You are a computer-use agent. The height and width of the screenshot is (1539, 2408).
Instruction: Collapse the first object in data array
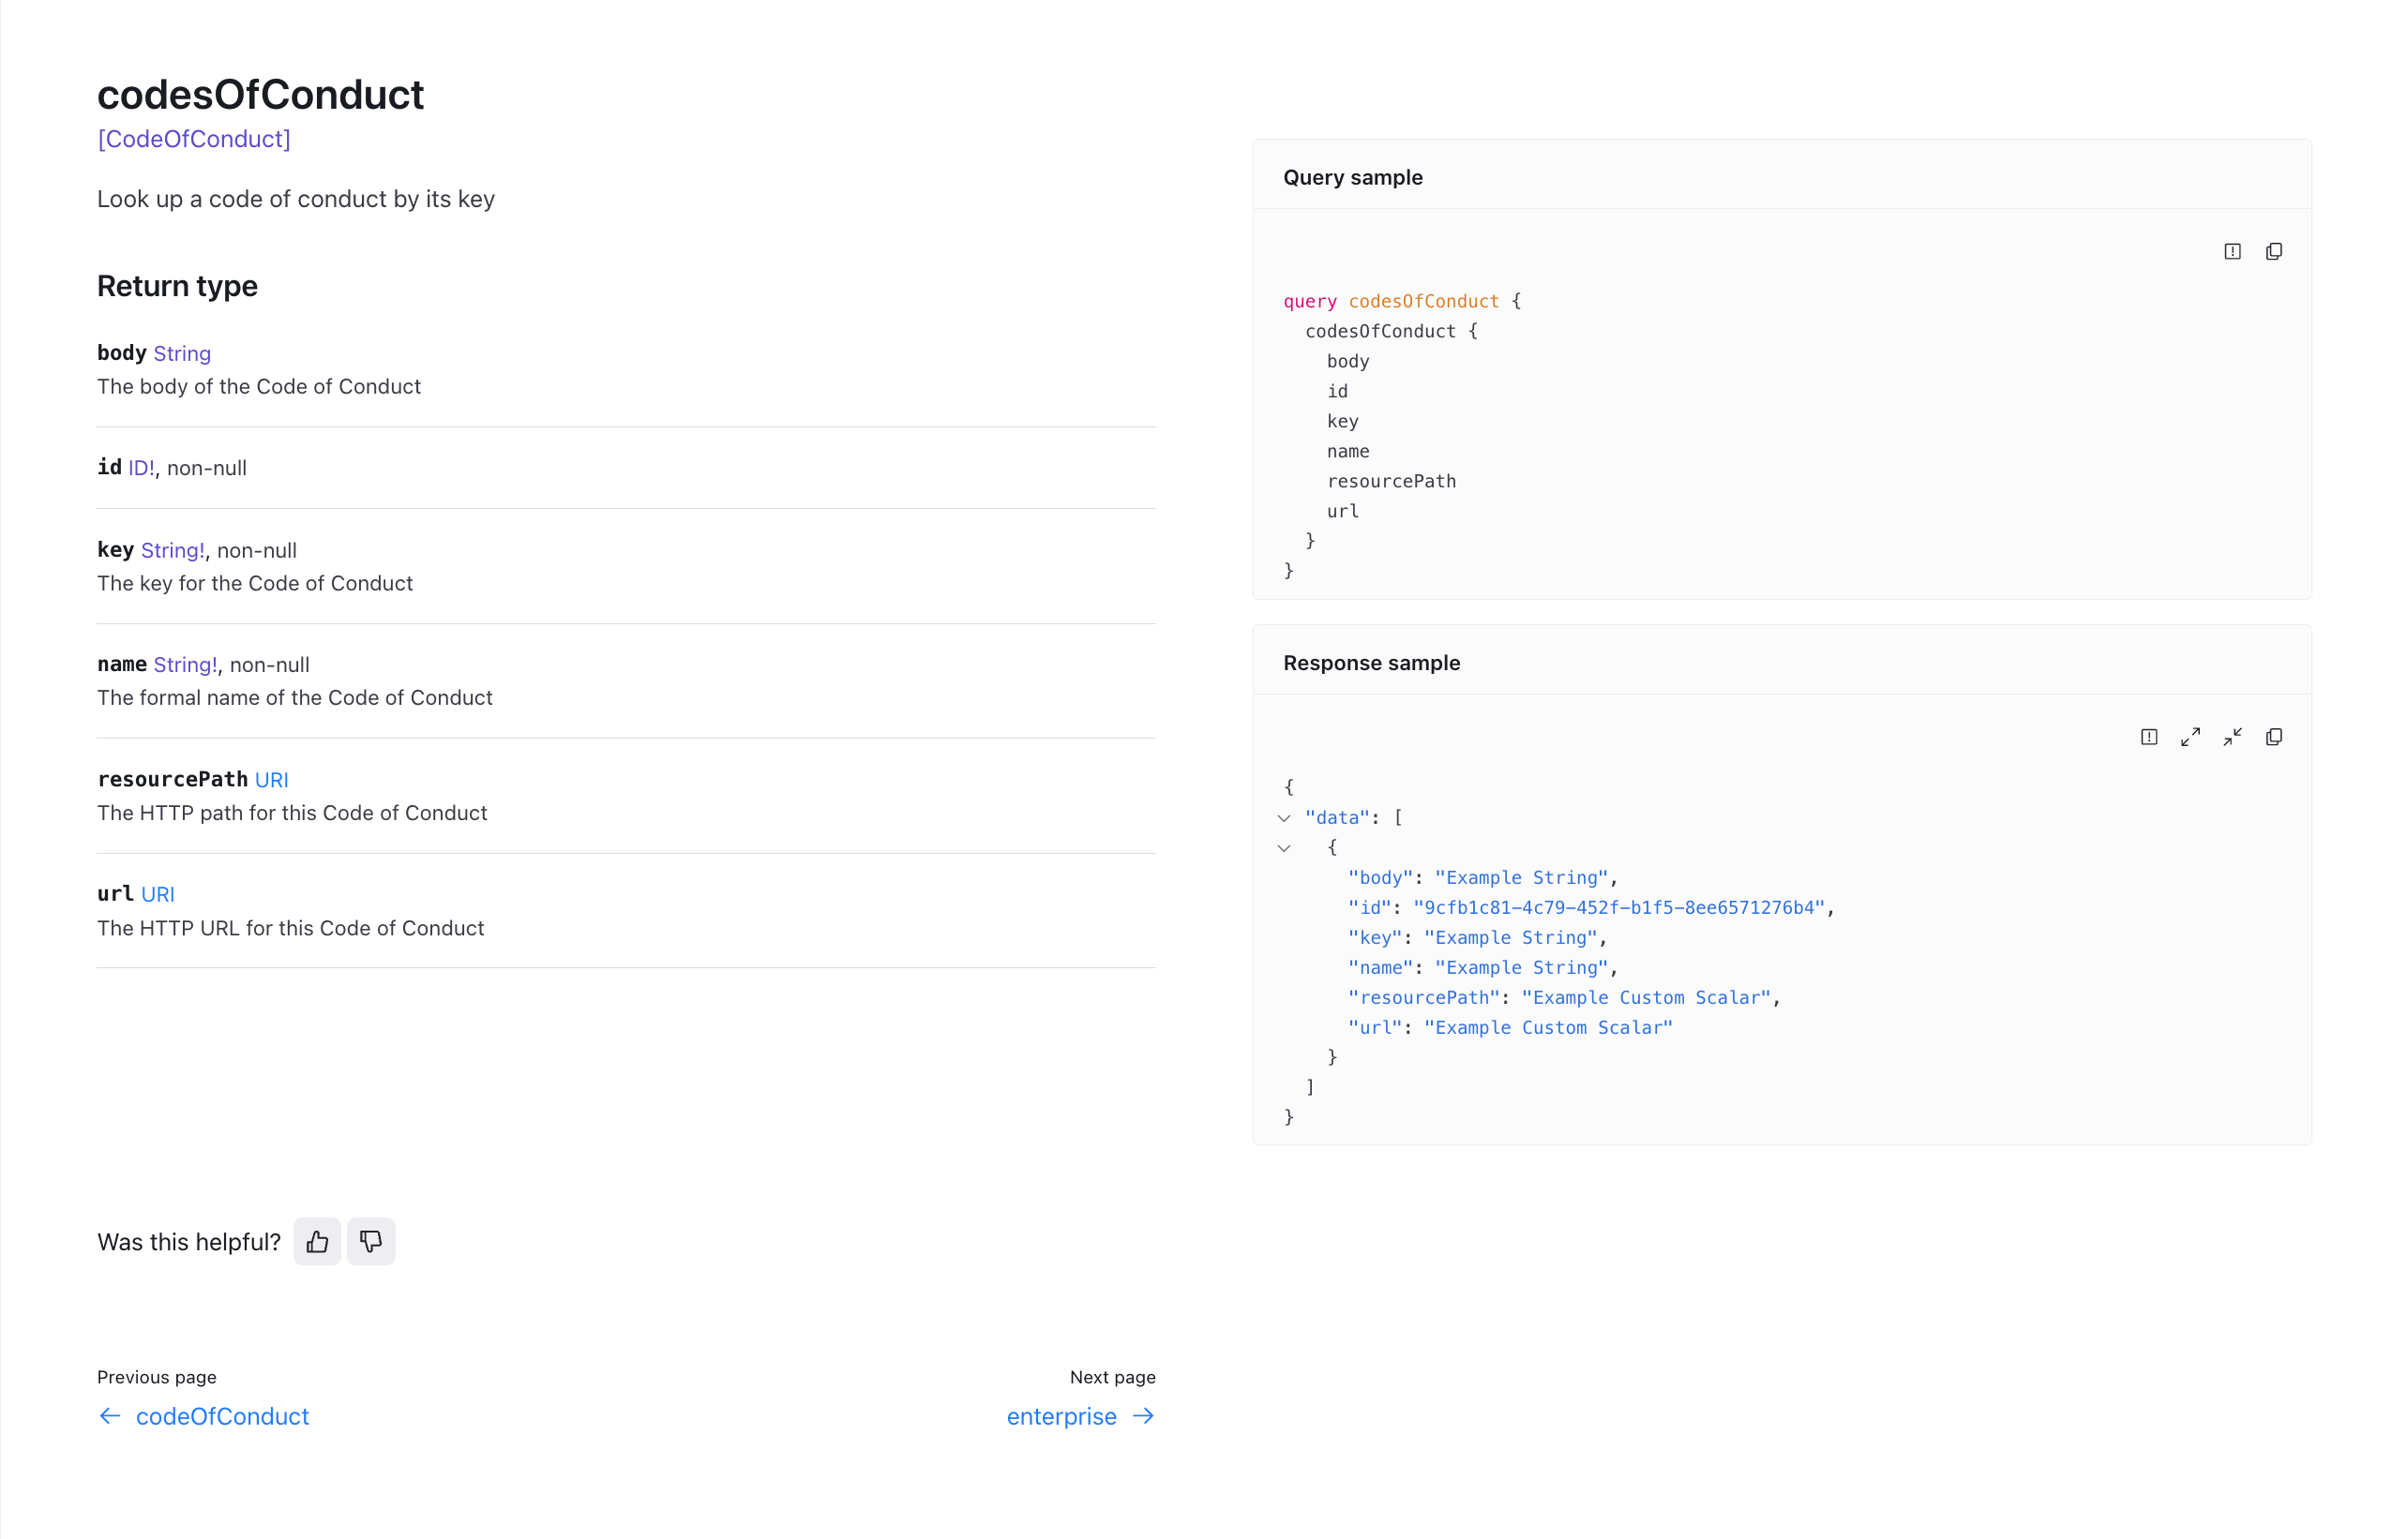click(x=1284, y=847)
